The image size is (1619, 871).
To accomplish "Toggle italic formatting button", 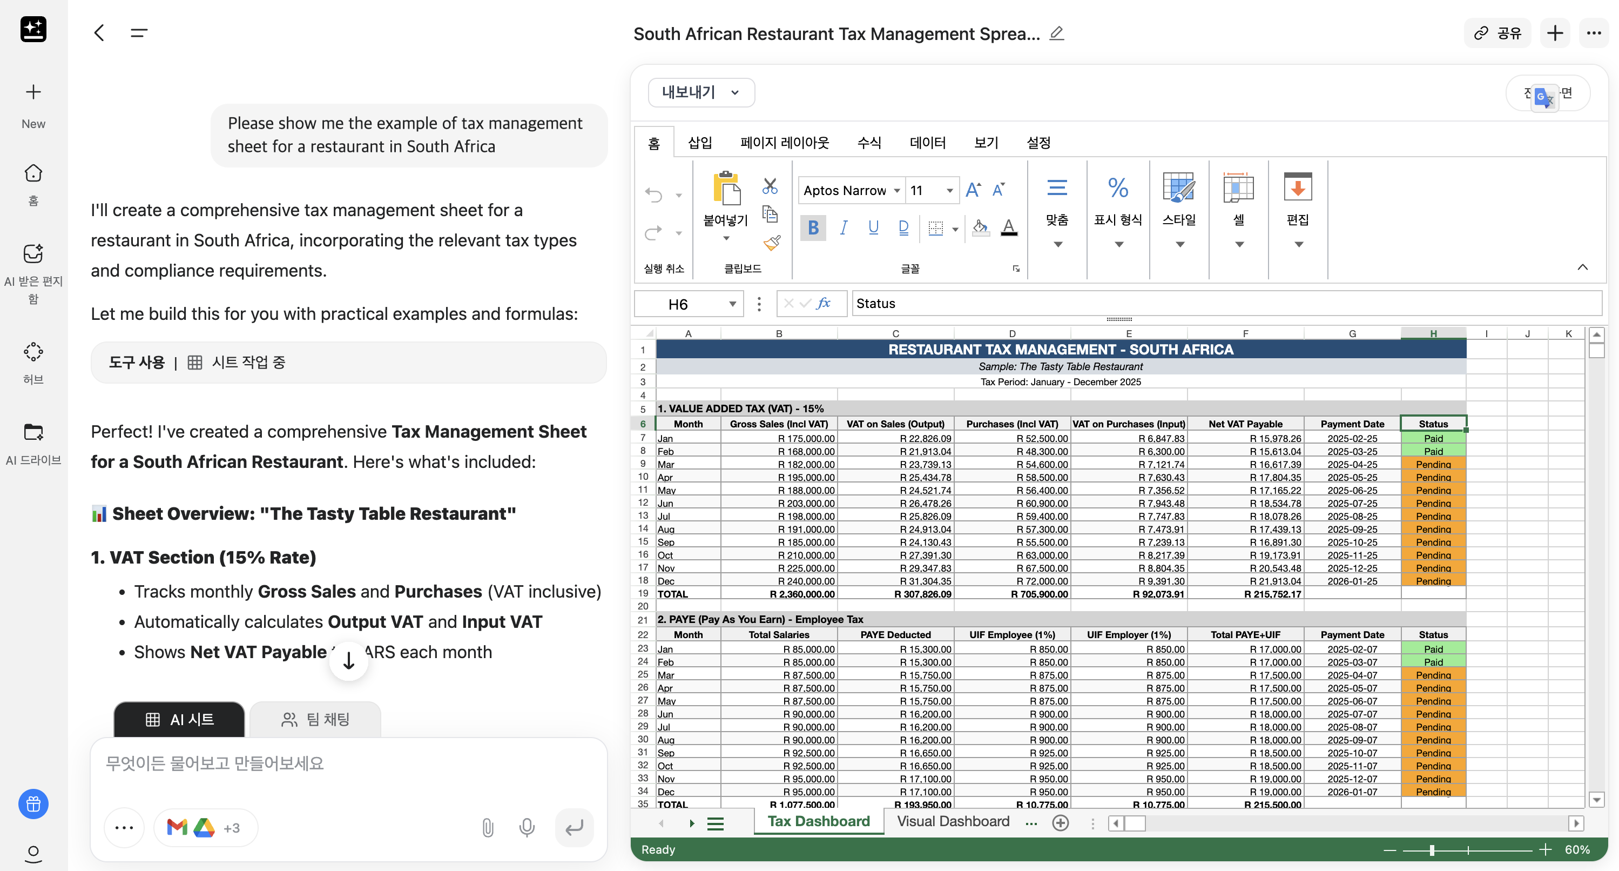I will point(844,227).
